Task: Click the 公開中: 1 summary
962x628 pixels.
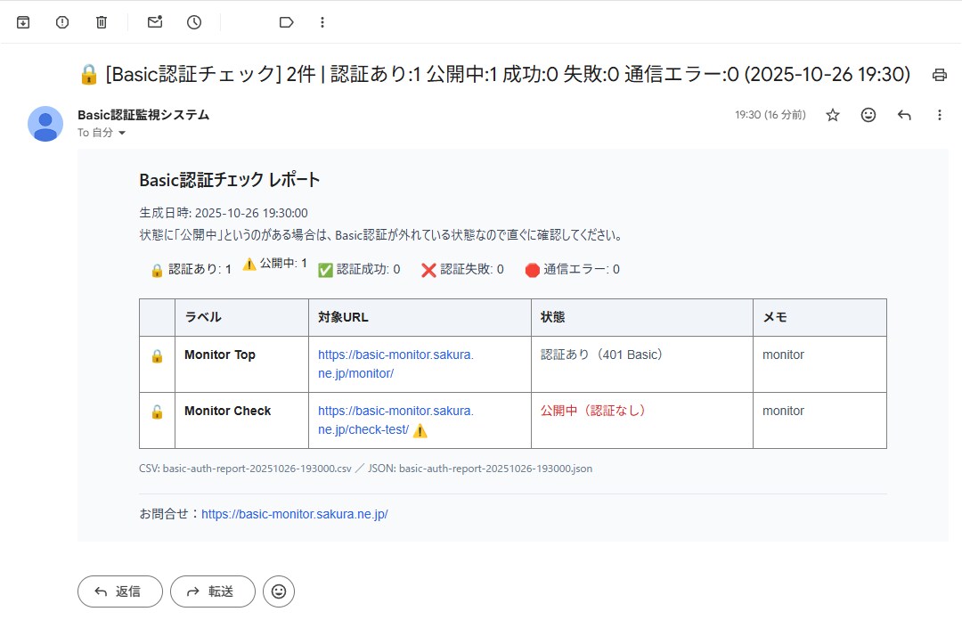Action: pos(275,264)
